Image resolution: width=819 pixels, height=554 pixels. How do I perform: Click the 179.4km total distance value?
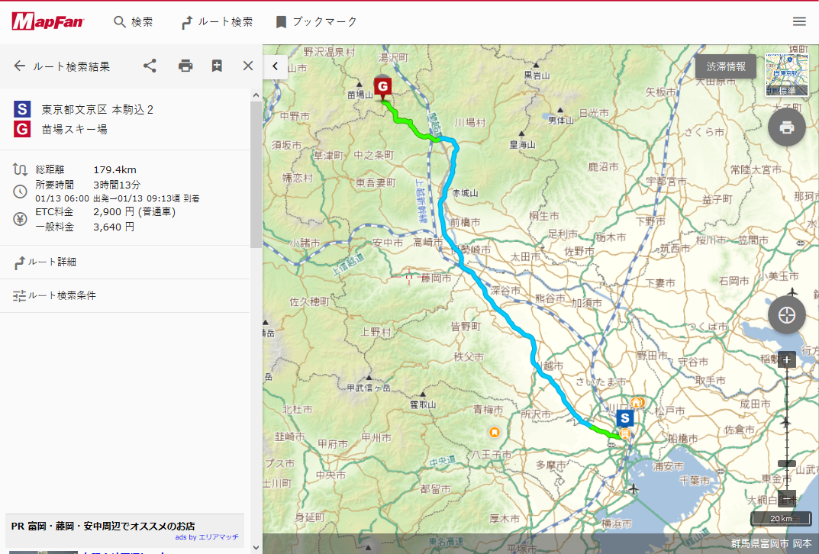(x=115, y=169)
